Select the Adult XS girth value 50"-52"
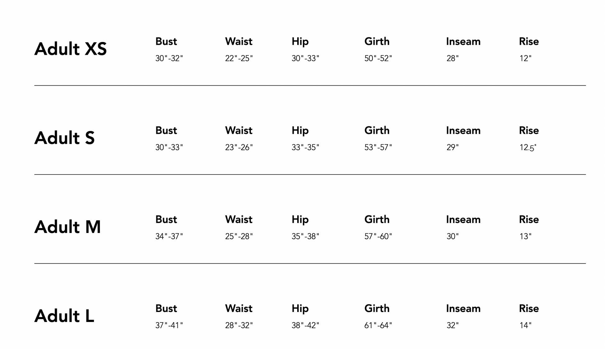The height and width of the screenshot is (349, 605). [x=378, y=58]
